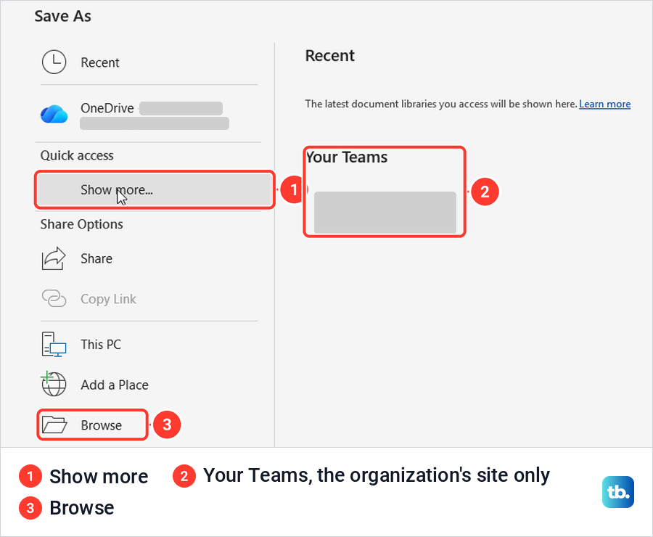
Task: Click the Recent clock icon
Action: (x=54, y=62)
